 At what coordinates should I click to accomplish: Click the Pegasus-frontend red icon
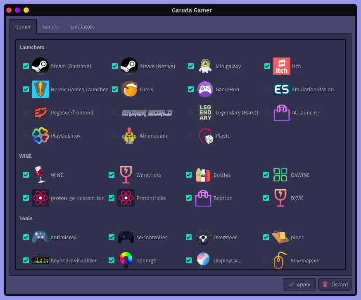pos(40,112)
